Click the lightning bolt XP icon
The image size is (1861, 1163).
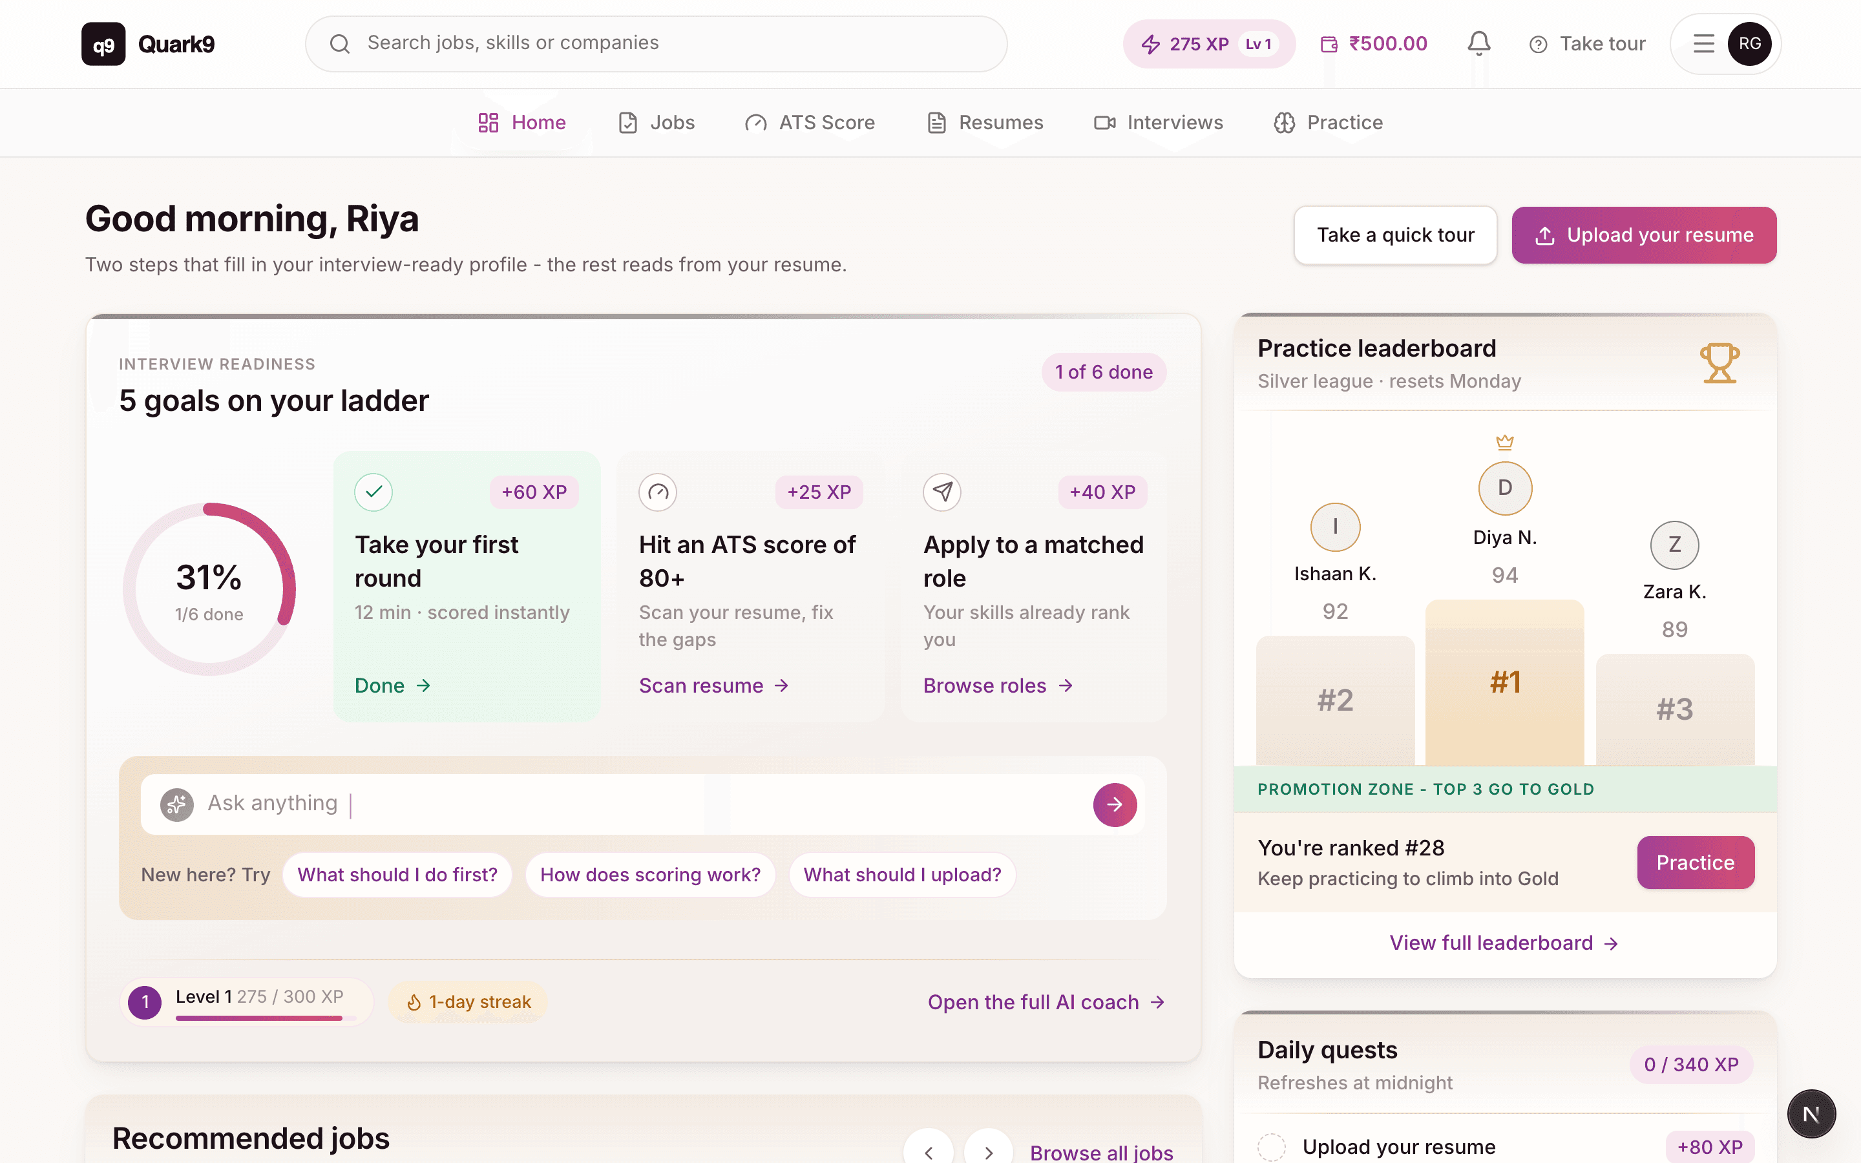(1150, 44)
